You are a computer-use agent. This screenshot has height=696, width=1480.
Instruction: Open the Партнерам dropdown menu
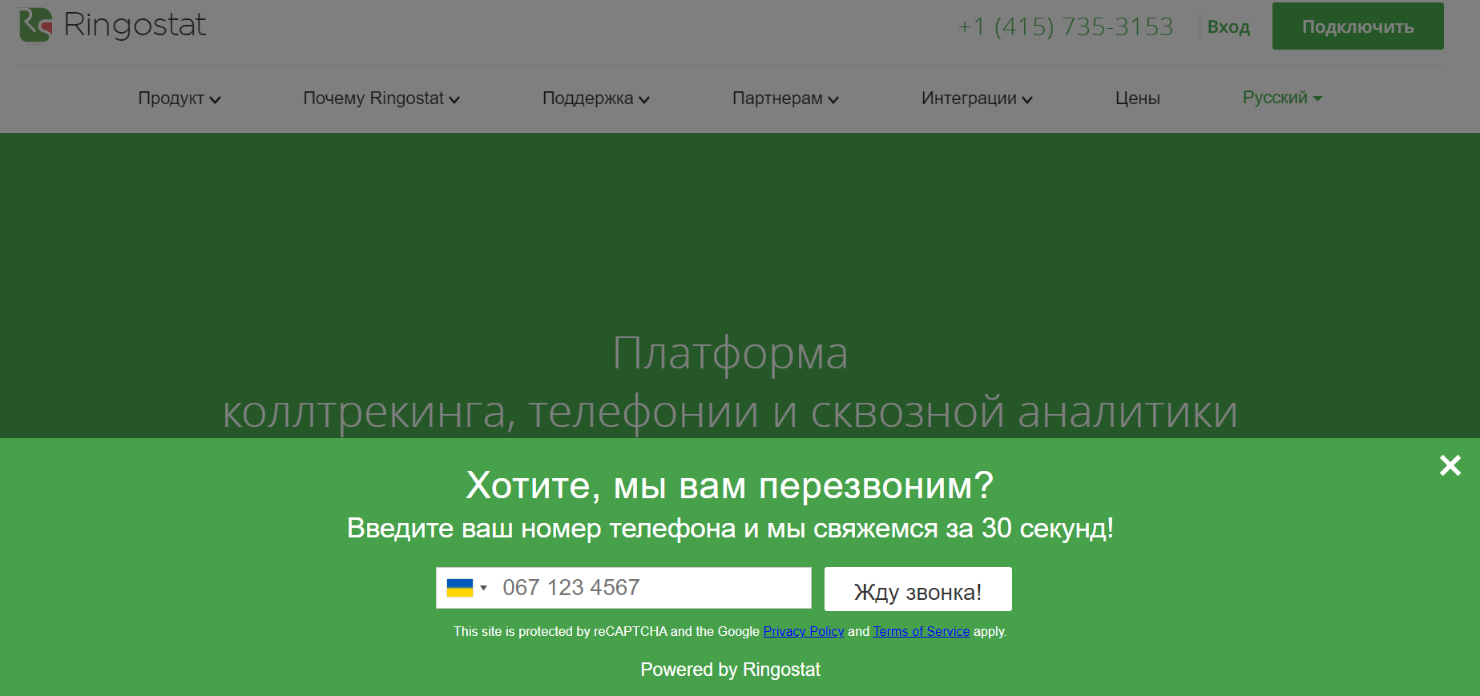click(x=785, y=99)
